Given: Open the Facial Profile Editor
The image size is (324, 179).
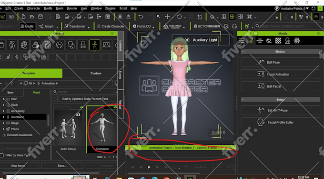Looking at the screenshot, I should tap(280, 122).
